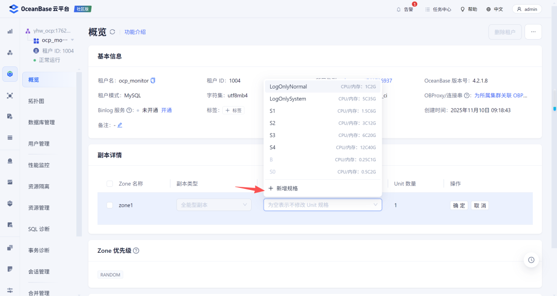Image resolution: width=557 pixels, height=296 pixels.
Task: Open the Unit spec dropdown field
Action: click(x=322, y=205)
